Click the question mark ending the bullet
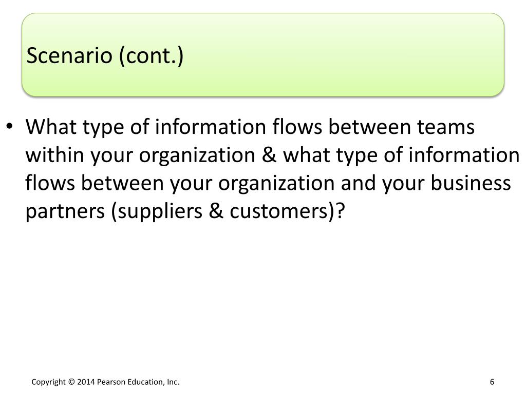The image size is (526, 394). pyautogui.click(x=341, y=211)
